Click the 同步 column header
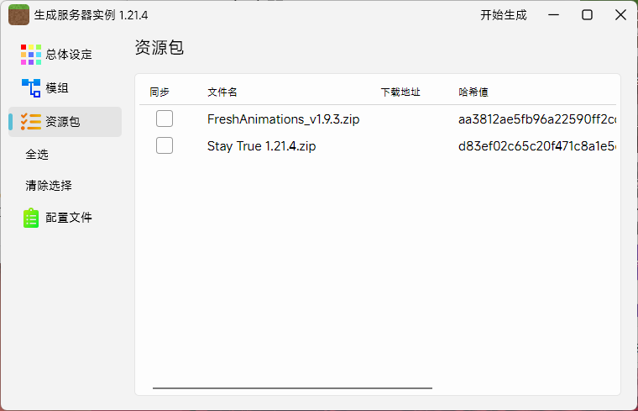This screenshot has height=411, width=638. click(x=159, y=92)
